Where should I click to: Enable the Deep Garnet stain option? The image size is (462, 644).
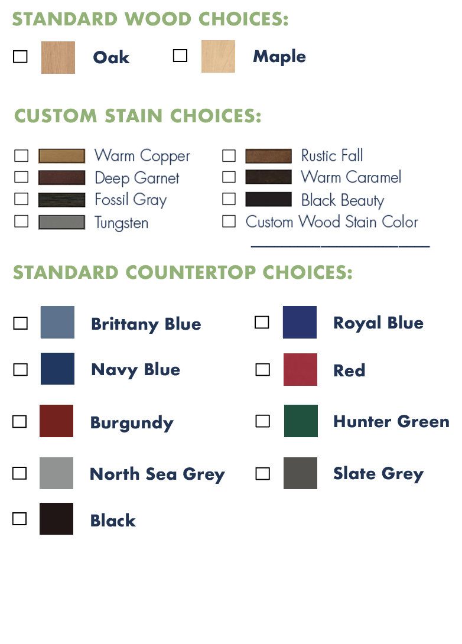(x=21, y=177)
